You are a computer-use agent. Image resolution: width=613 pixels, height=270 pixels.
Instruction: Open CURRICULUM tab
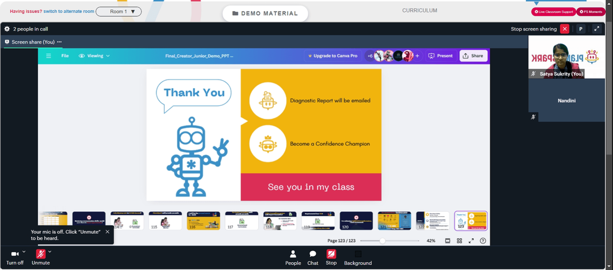[x=419, y=10]
